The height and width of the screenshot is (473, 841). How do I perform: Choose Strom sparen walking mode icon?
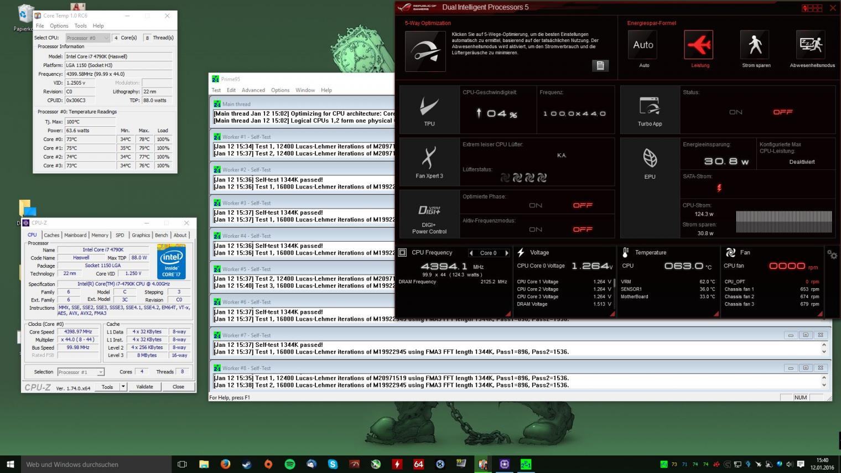tap(755, 45)
